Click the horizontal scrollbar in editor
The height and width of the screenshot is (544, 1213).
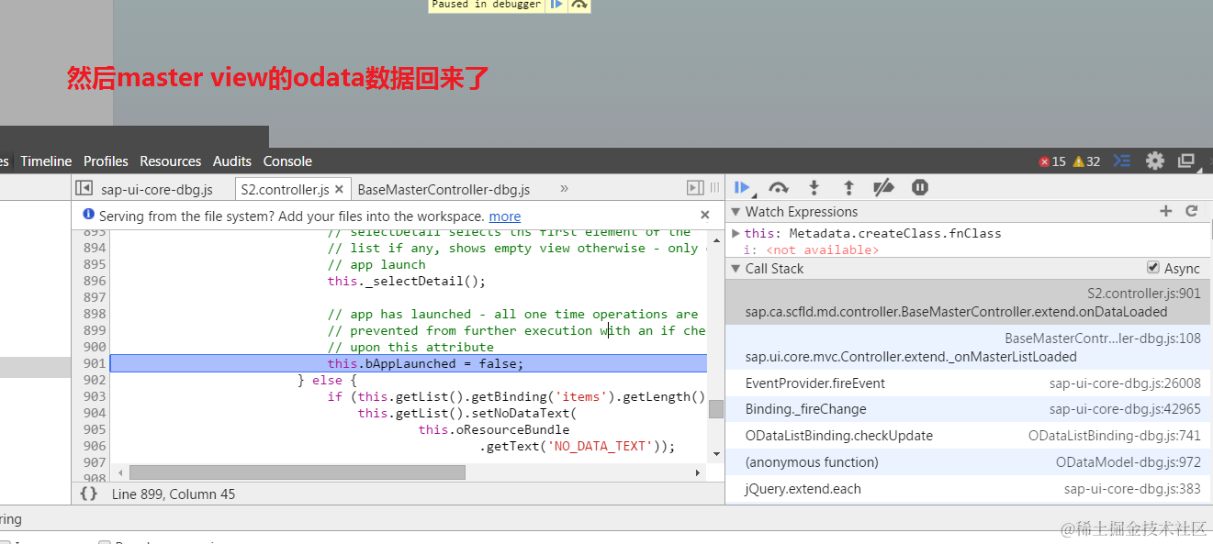297,472
